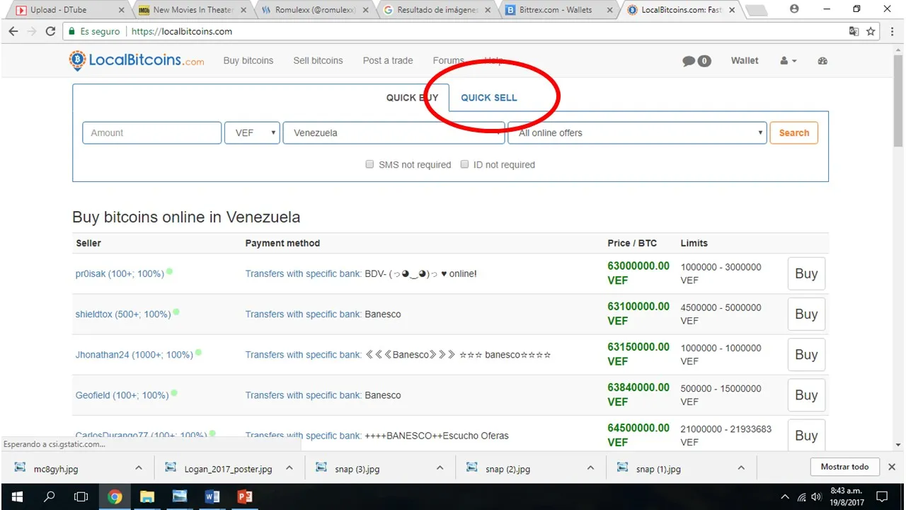
Task: Open Chrome menu three dots icon
Action: [x=892, y=31]
